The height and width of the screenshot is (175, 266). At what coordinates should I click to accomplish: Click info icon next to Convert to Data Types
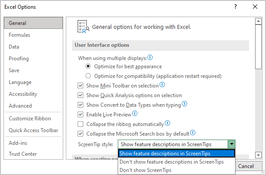[x=184, y=104]
